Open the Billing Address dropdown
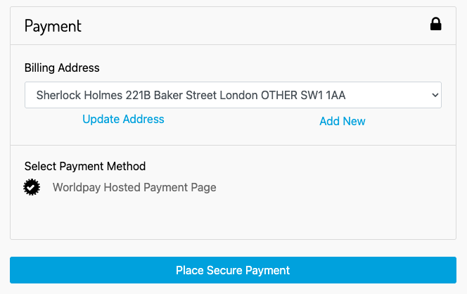Screen dimensions: 467x294 click(233, 95)
